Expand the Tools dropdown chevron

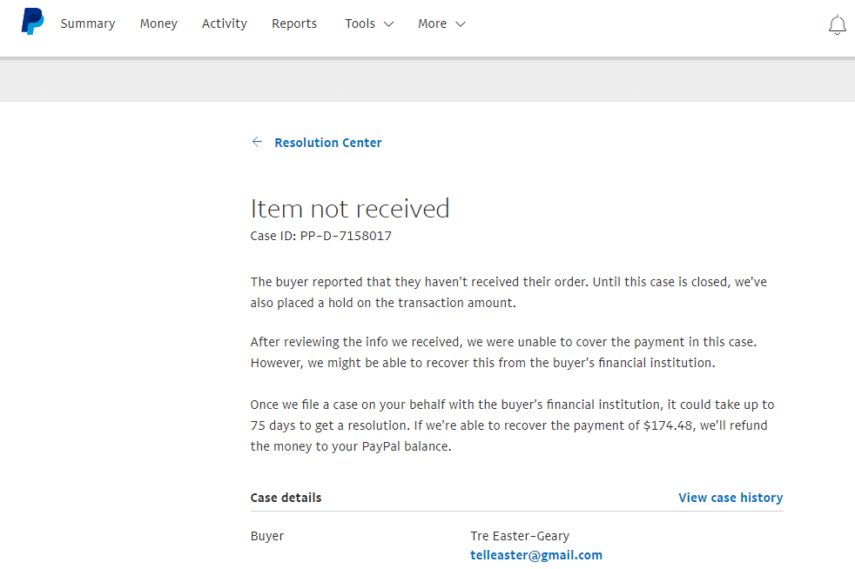(x=388, y=24)
